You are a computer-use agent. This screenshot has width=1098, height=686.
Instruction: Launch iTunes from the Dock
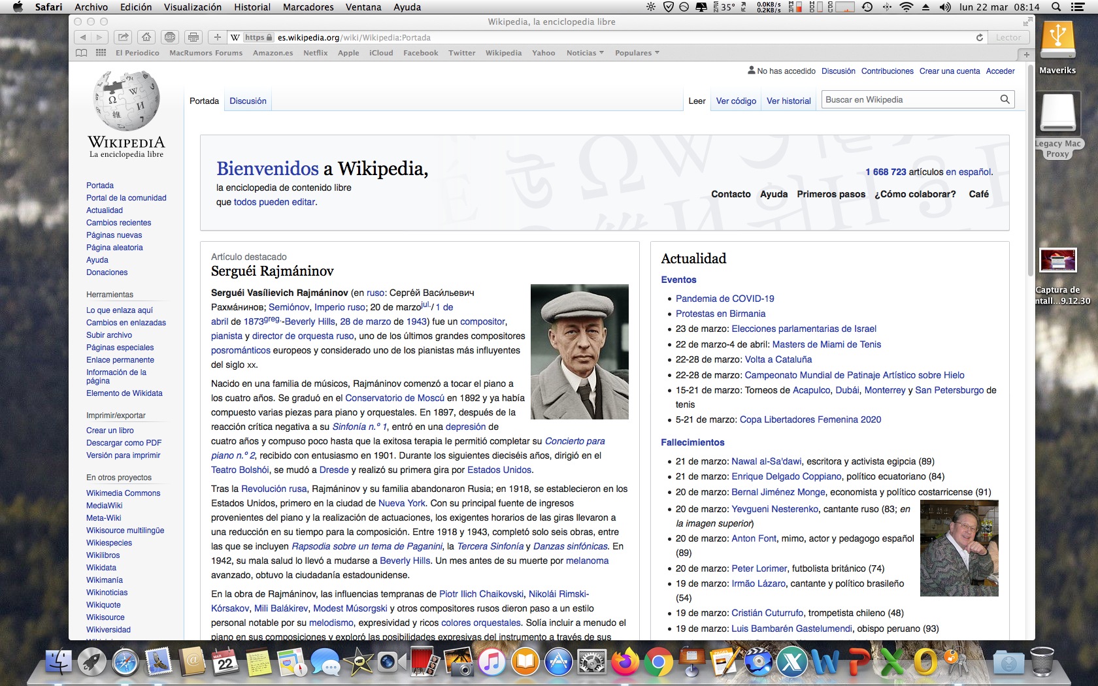tap(492, 662)
